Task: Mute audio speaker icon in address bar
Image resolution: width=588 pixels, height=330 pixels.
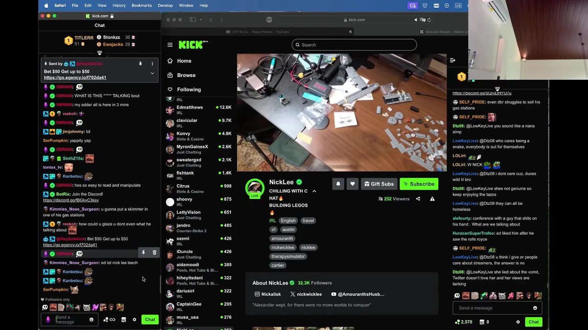Action: [416, 20]
